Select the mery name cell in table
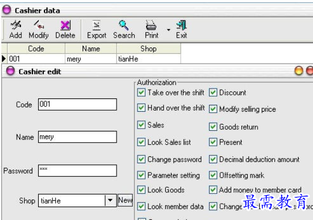The width and height of the screenshot is (313, 220). (x=91, y=59)
